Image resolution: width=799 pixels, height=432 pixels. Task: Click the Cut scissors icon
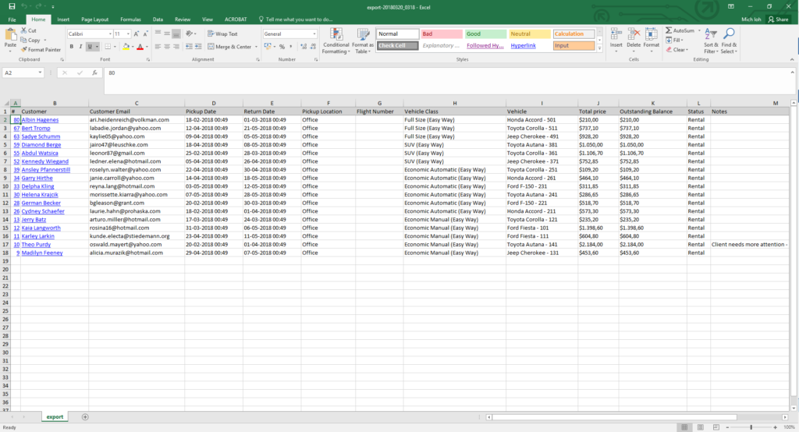[23, 30]
